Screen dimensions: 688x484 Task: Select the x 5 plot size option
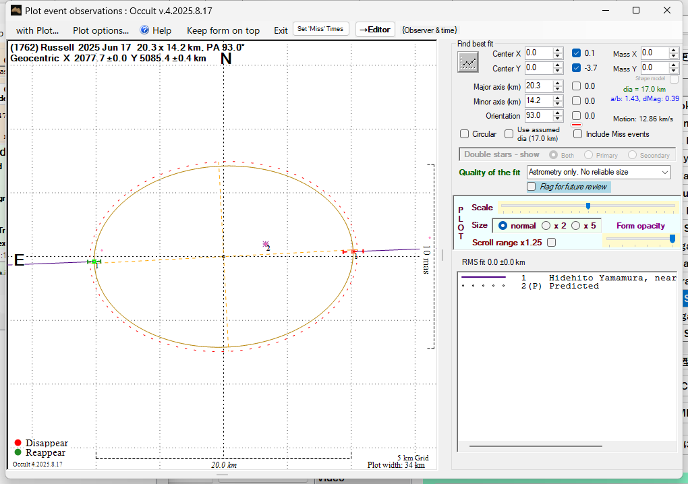576,226
